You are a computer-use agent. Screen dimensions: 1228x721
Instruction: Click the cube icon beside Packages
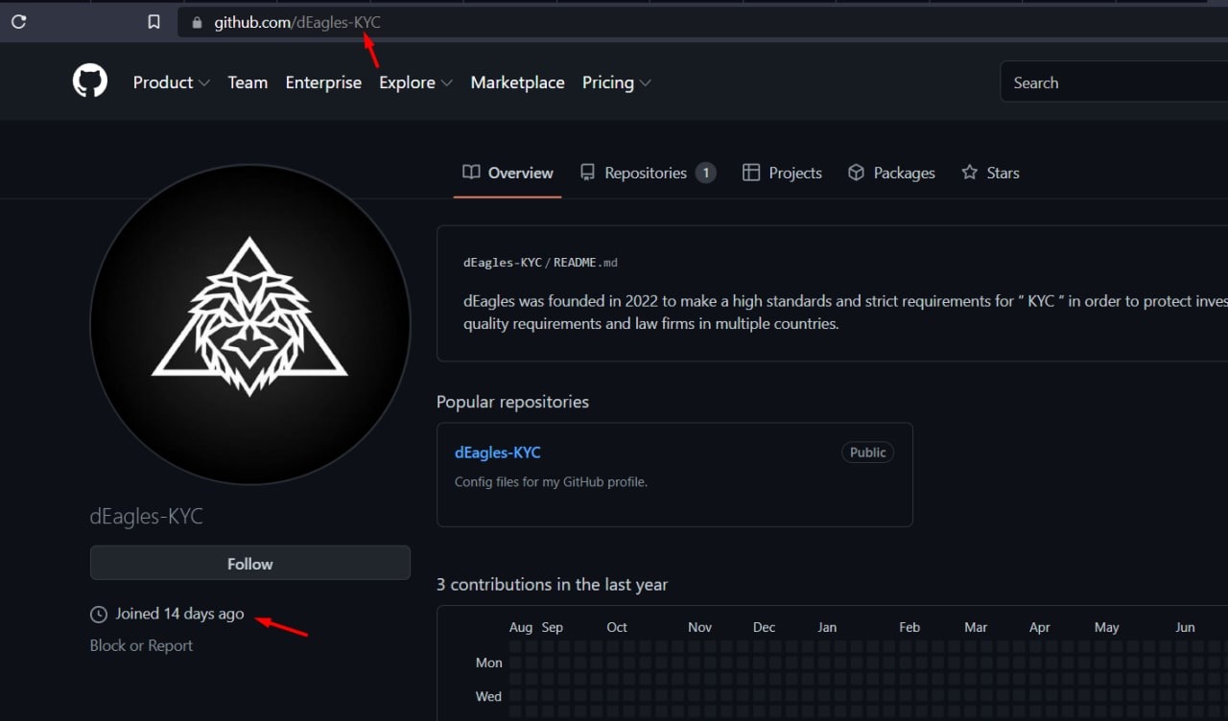857,173
